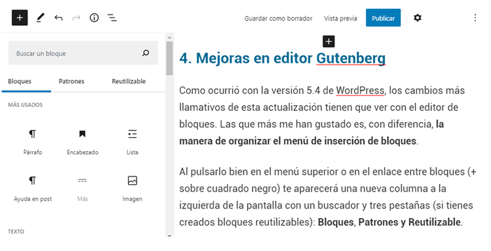Open Vista previa
Viewport: 491px width, 251px height.
(x=341, y=19)
